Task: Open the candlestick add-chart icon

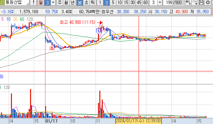Action: click(188, 2)
